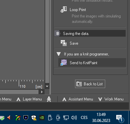Click the Back to List button
The height and width of the screenshot is (124, 130).
(90, 84)
